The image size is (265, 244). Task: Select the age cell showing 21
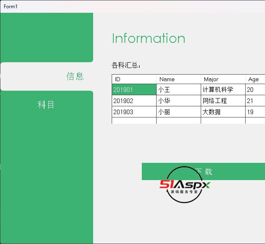pyautogui.click(x=255, y=101)
